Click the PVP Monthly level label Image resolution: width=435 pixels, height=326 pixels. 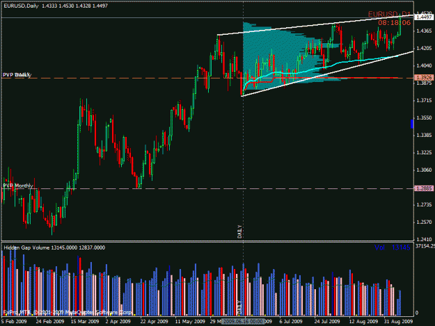click(18, 186)
